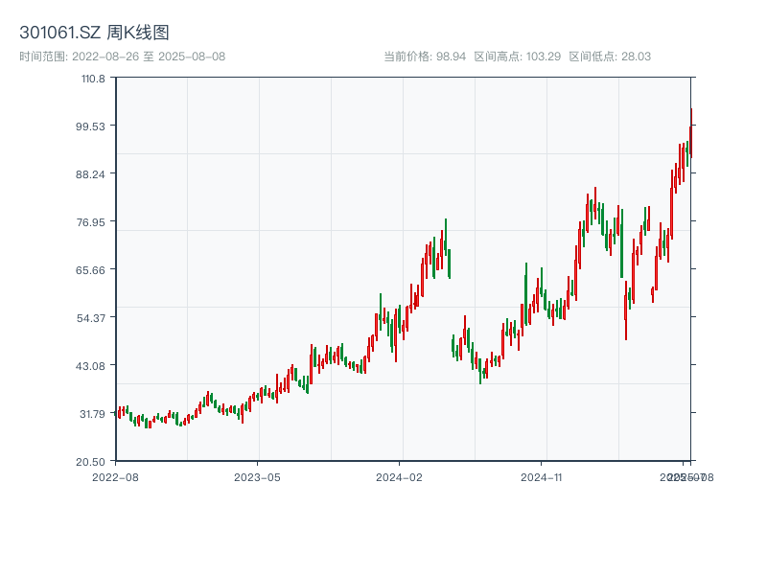The image size is (767, 575).
Task: Select the 2023-05 x-axis date label
Action: pos(257,476)
